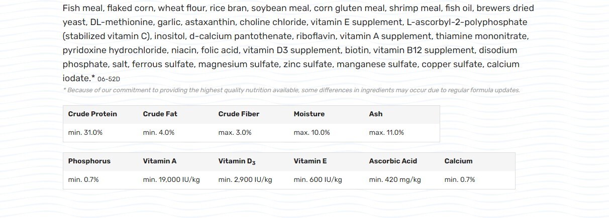Click the Crude Fat column header
609x218 pixels.
[160, 114]
